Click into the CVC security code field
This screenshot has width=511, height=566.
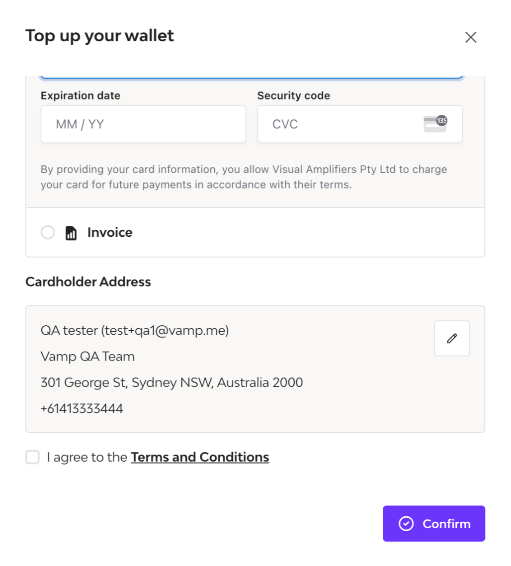click(343, 124)
